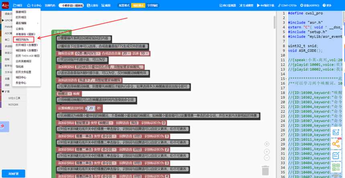Switch to 配置模式 mode

click(x=124, y=6)
